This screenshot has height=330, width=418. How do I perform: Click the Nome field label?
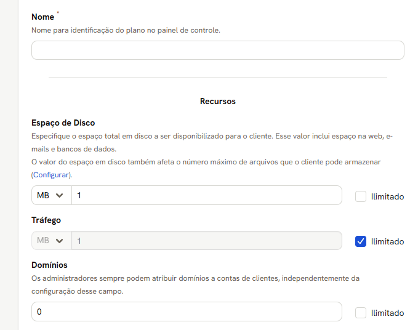click(x=42, y=17)
